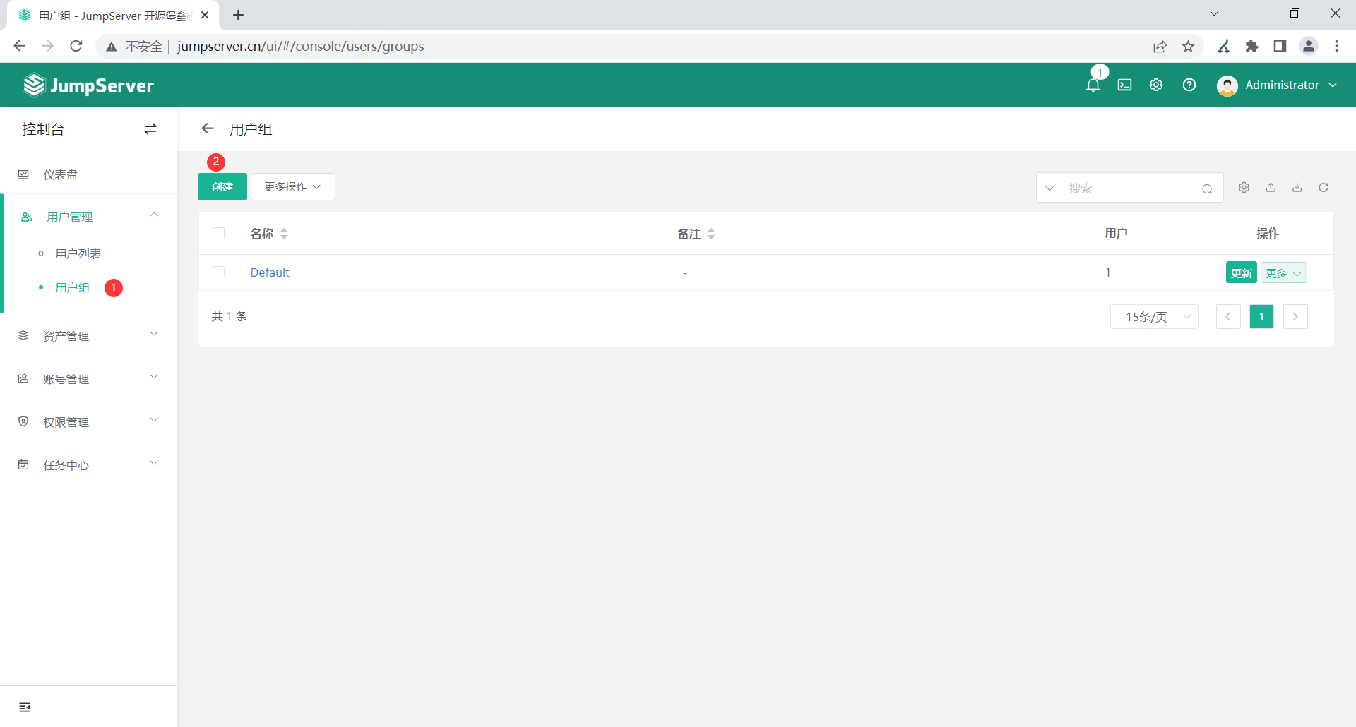The width and height of the screenshot is (1356, 727).
Task: Open the web terminal icon
Action: pos(1124,85)
